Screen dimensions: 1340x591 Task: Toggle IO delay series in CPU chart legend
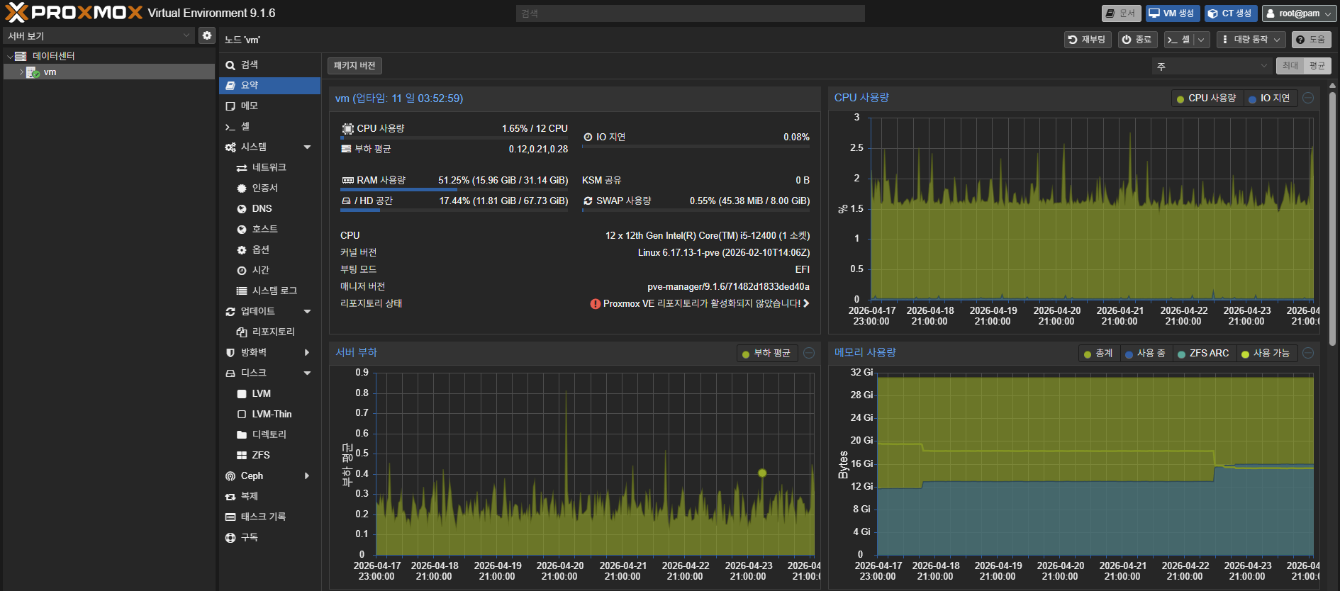(x=1269, y=98)
